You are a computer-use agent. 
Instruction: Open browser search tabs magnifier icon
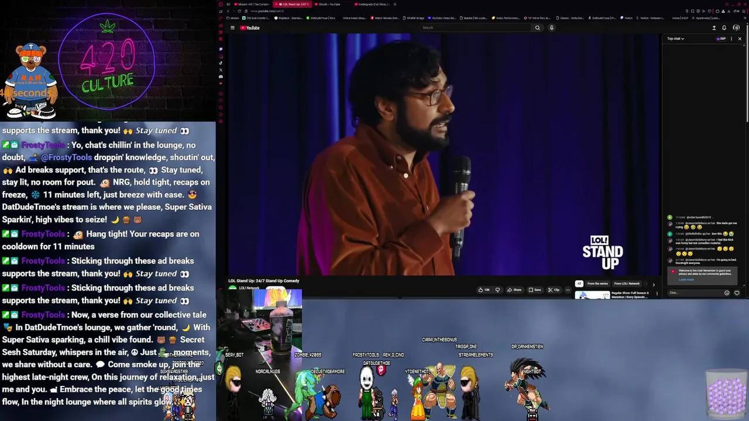click(727, 4)
